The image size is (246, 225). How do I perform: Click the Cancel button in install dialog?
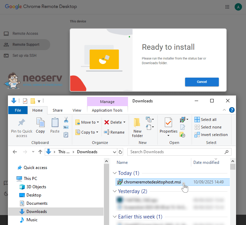point(202,82)
